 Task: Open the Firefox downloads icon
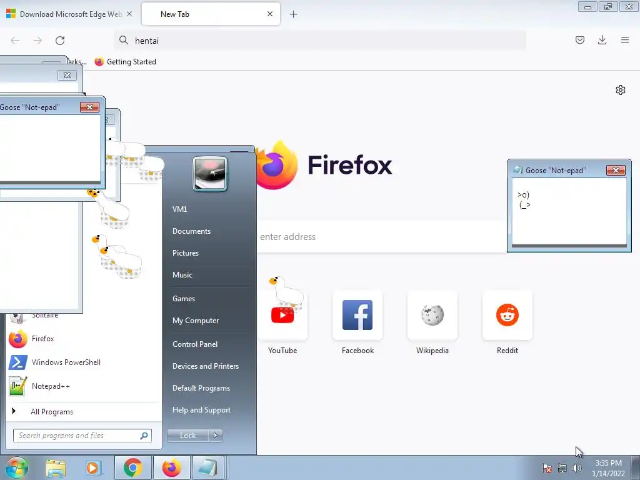[602, 40]
